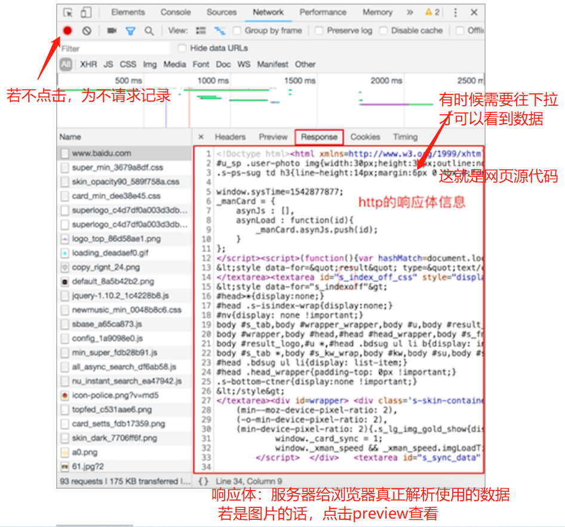This screenshot has height=527, width=565.
Task: Filter requests by Manifest
Action: (x=272, y=65)
